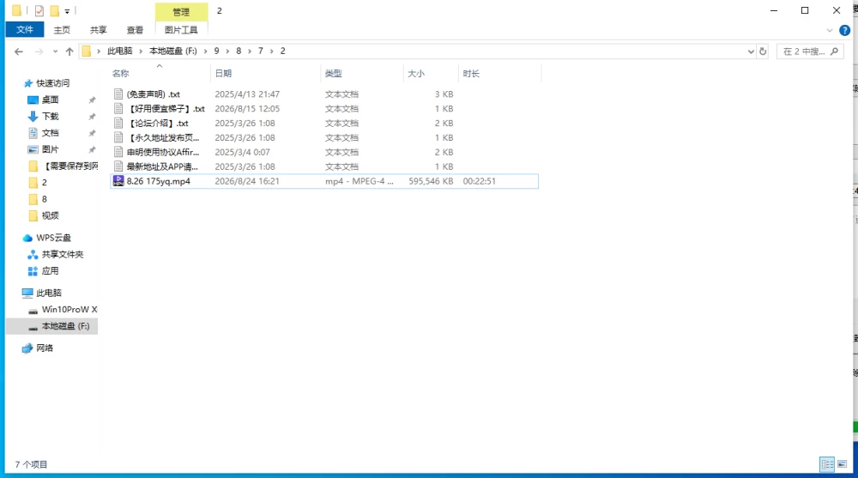
Task: Expand address bar history dropdown
Action: (x=751, y=51)
